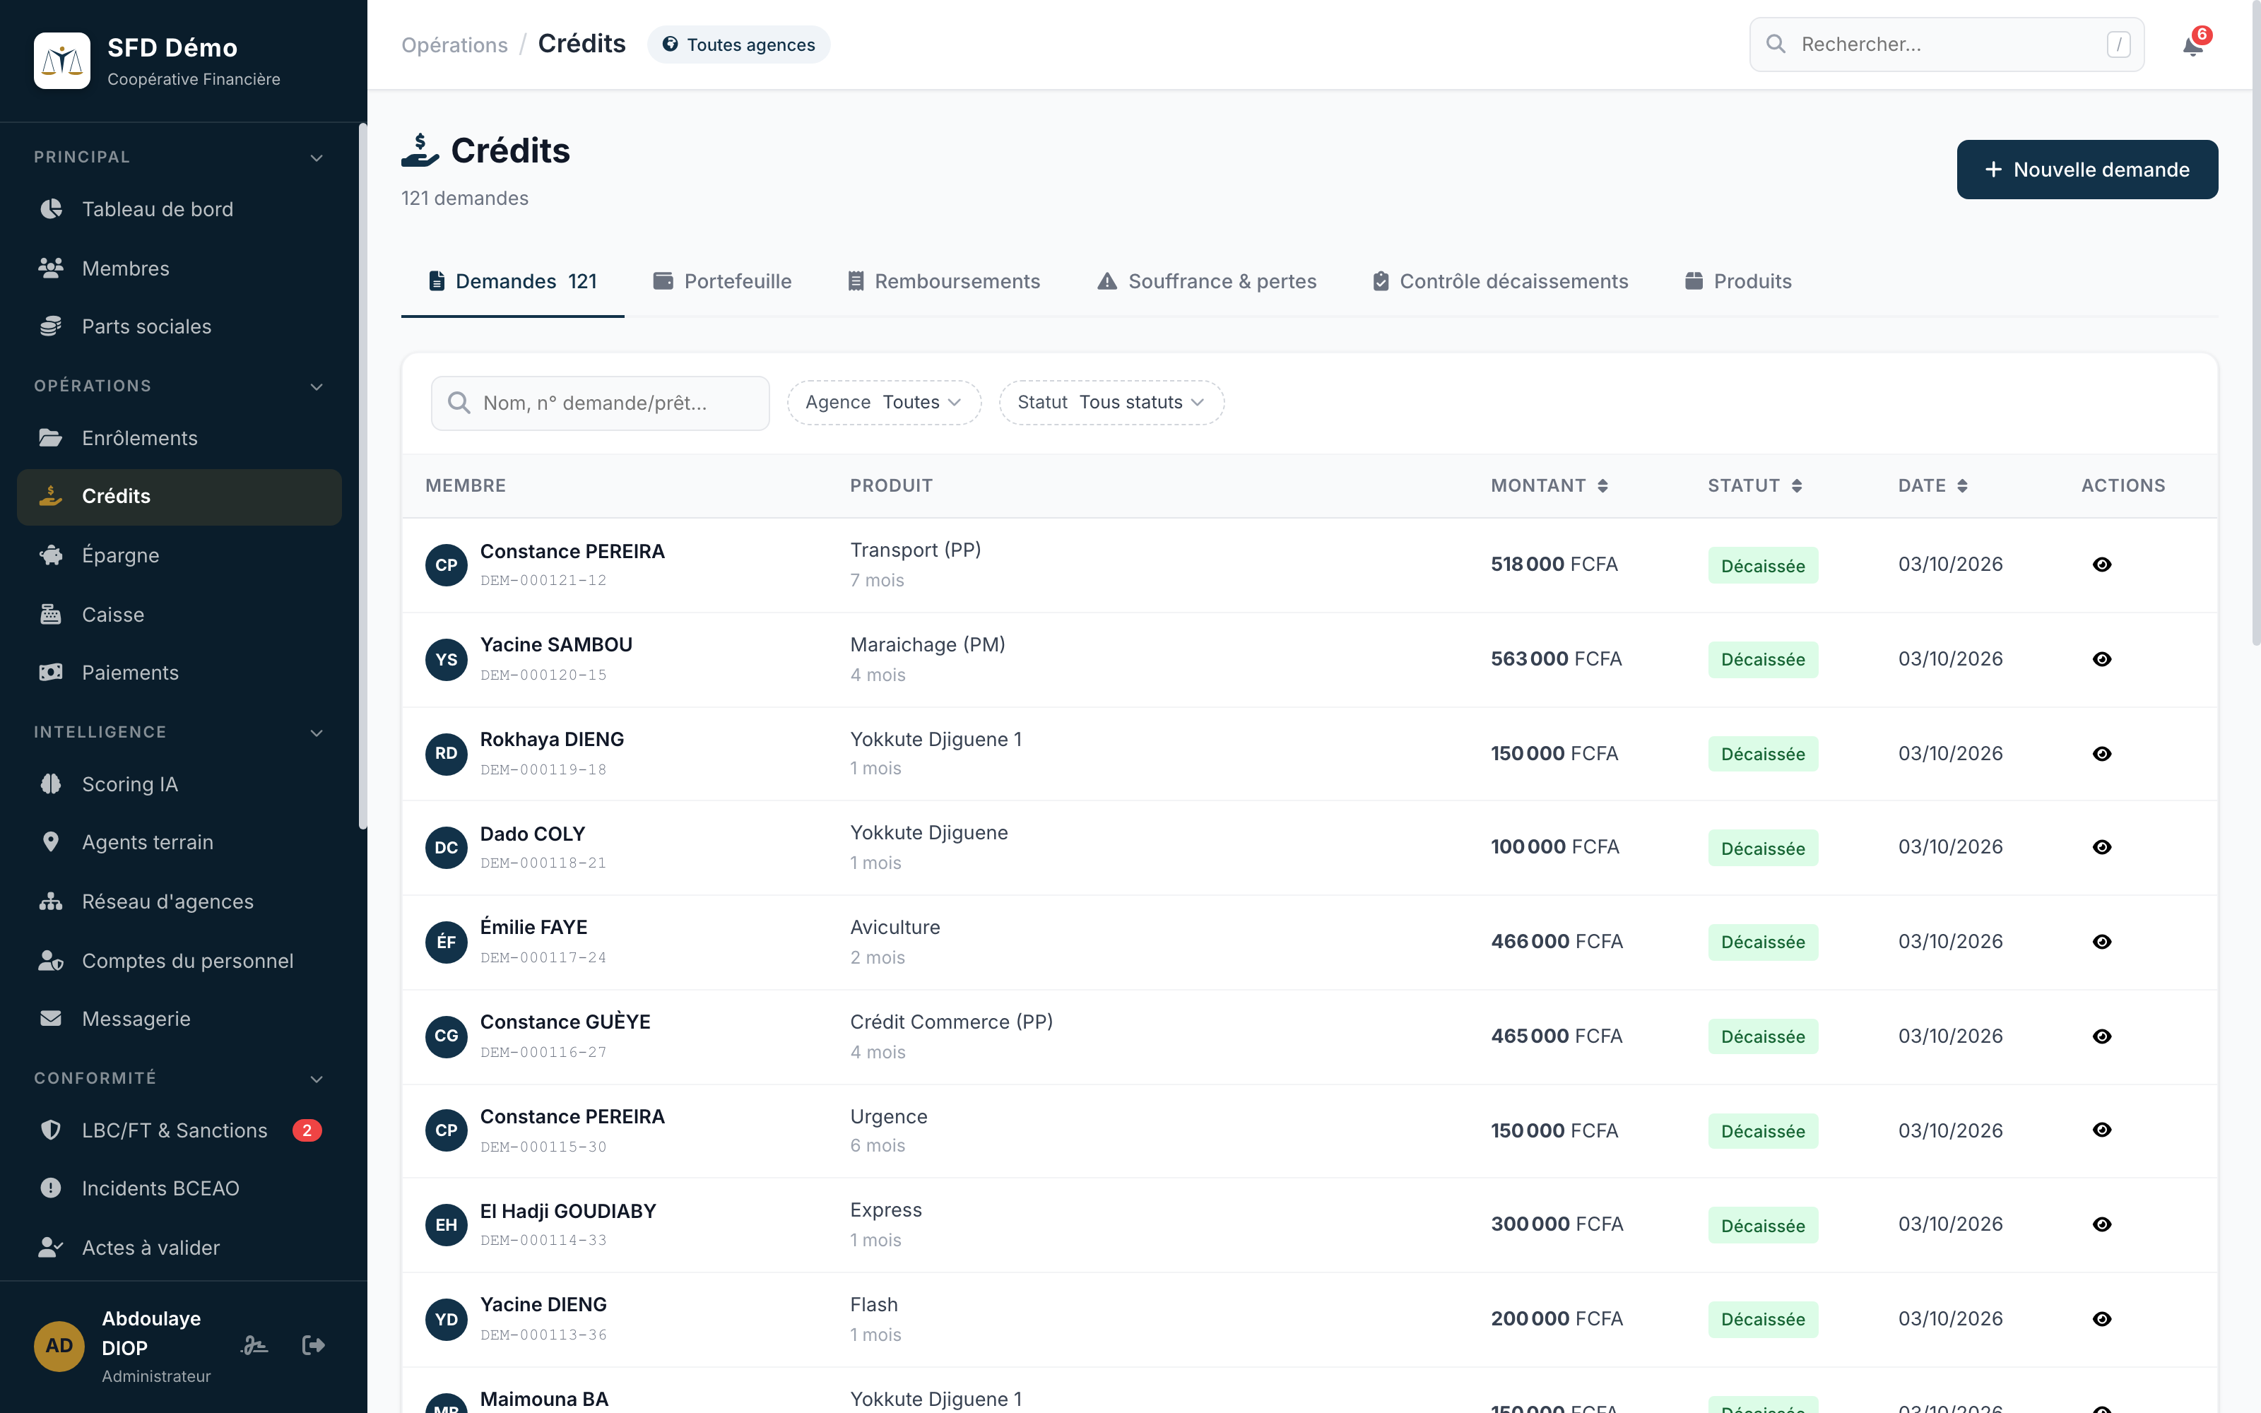View details of Constance PEREIRA DEM-000121-12
The height and width of the screenshot is (1413, 2261).
(2101, 564)
